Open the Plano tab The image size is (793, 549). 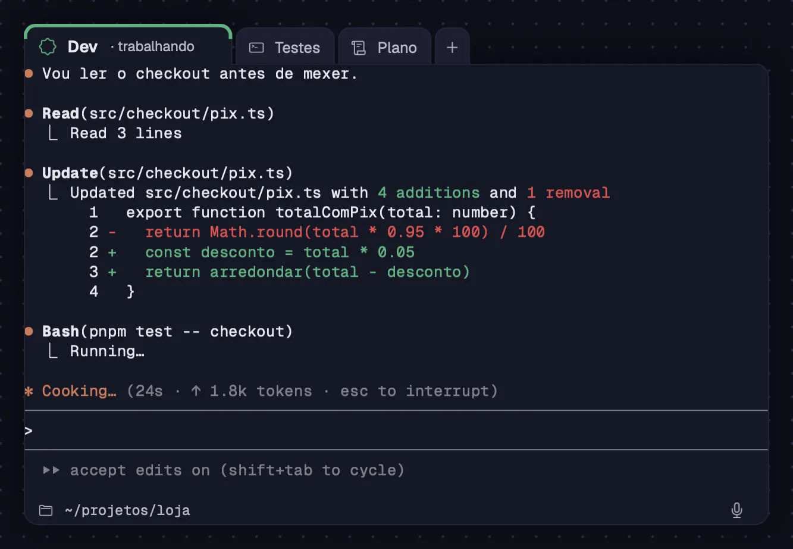(x=384, y=47)
